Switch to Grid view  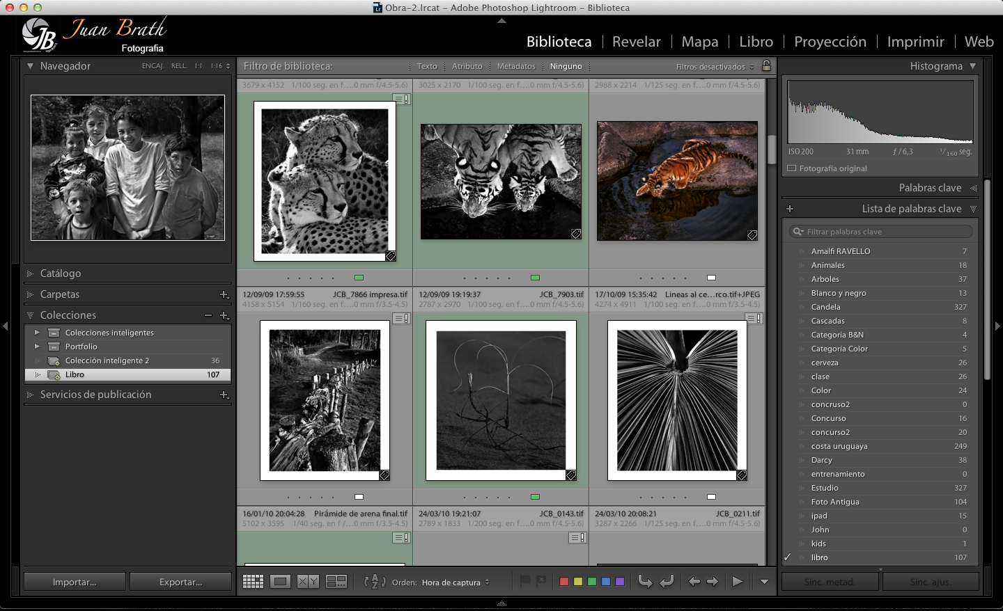pos(253,582)
